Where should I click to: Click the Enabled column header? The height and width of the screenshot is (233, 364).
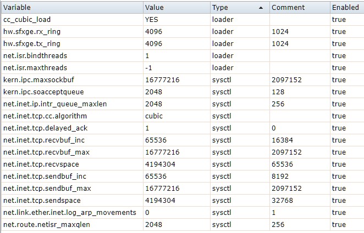(x=345, y=8)
